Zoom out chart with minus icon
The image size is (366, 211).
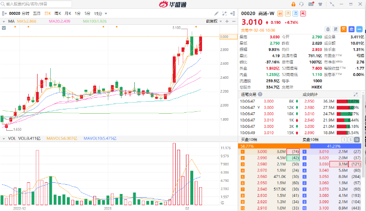(234, 21)
